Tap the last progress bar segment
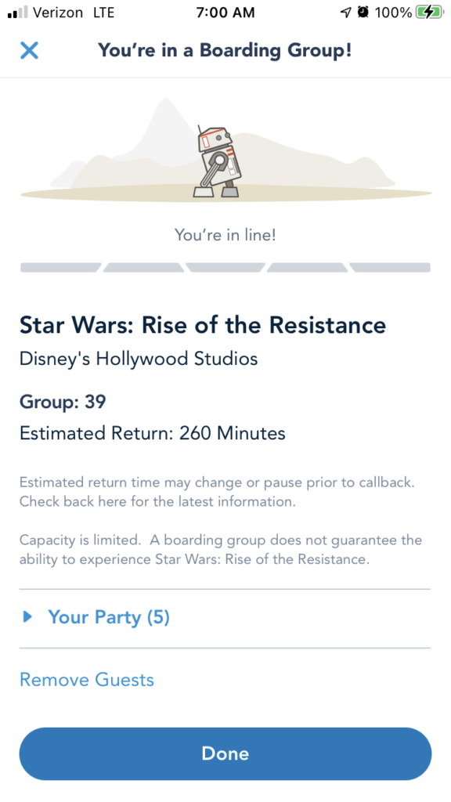This screenshot has height=802, width=451. point(390,268)
